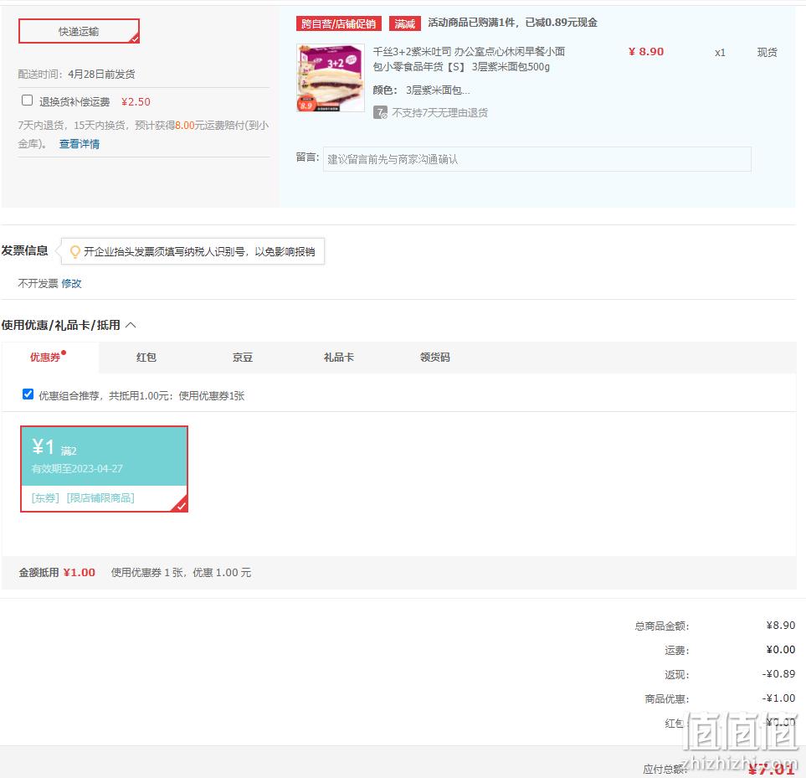The width and height of the screenshot is (806, 778).
Task: Click the 返现 value -¥0.89
Action: [x=778, y=673]
